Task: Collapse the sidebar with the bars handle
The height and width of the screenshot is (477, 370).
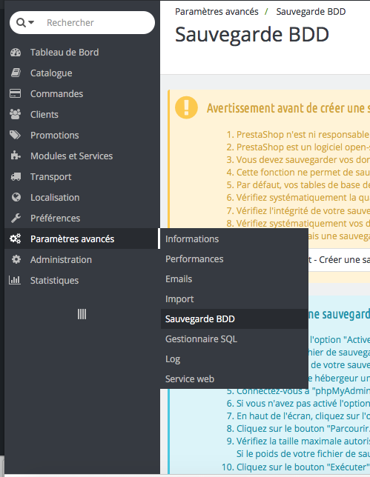Action: click(82, 314)
